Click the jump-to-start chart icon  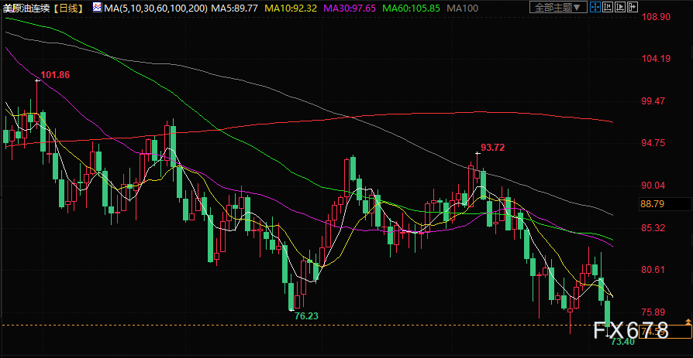point(608,7)
